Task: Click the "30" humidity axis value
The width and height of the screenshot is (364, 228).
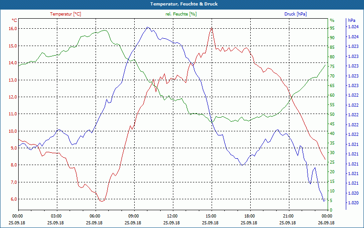Action: pos(332,153)
